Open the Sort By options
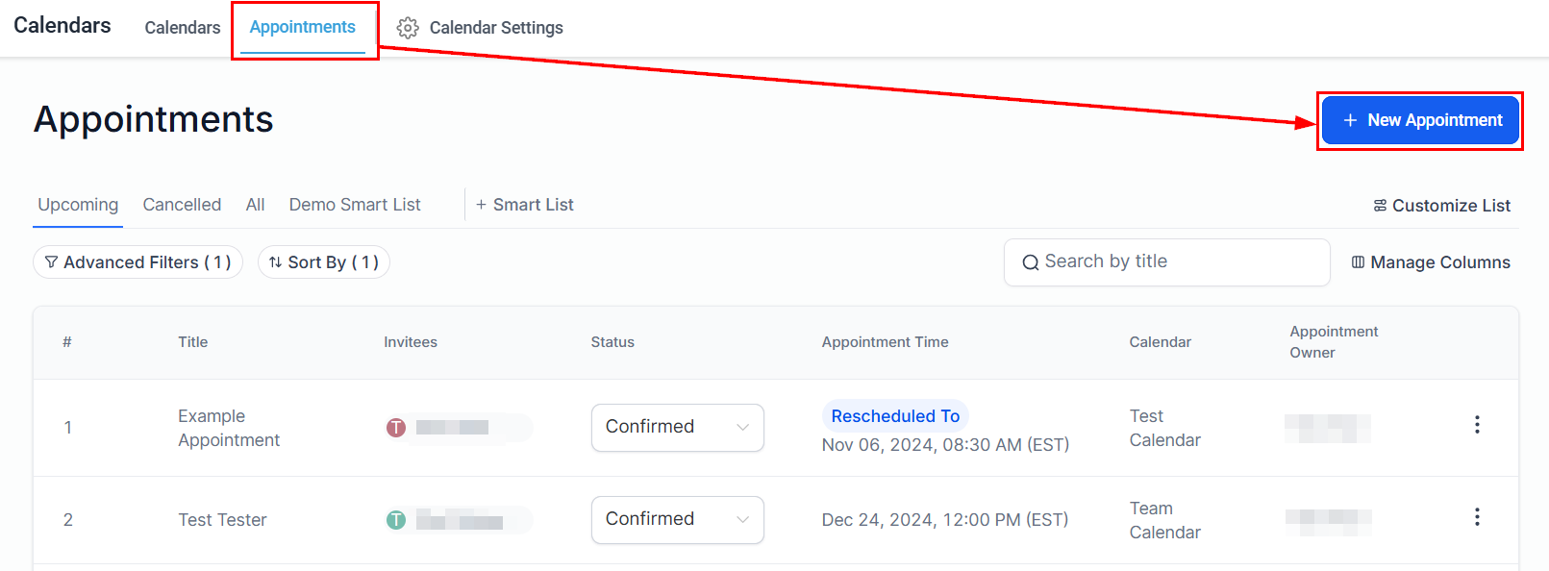 click(323, 262)
